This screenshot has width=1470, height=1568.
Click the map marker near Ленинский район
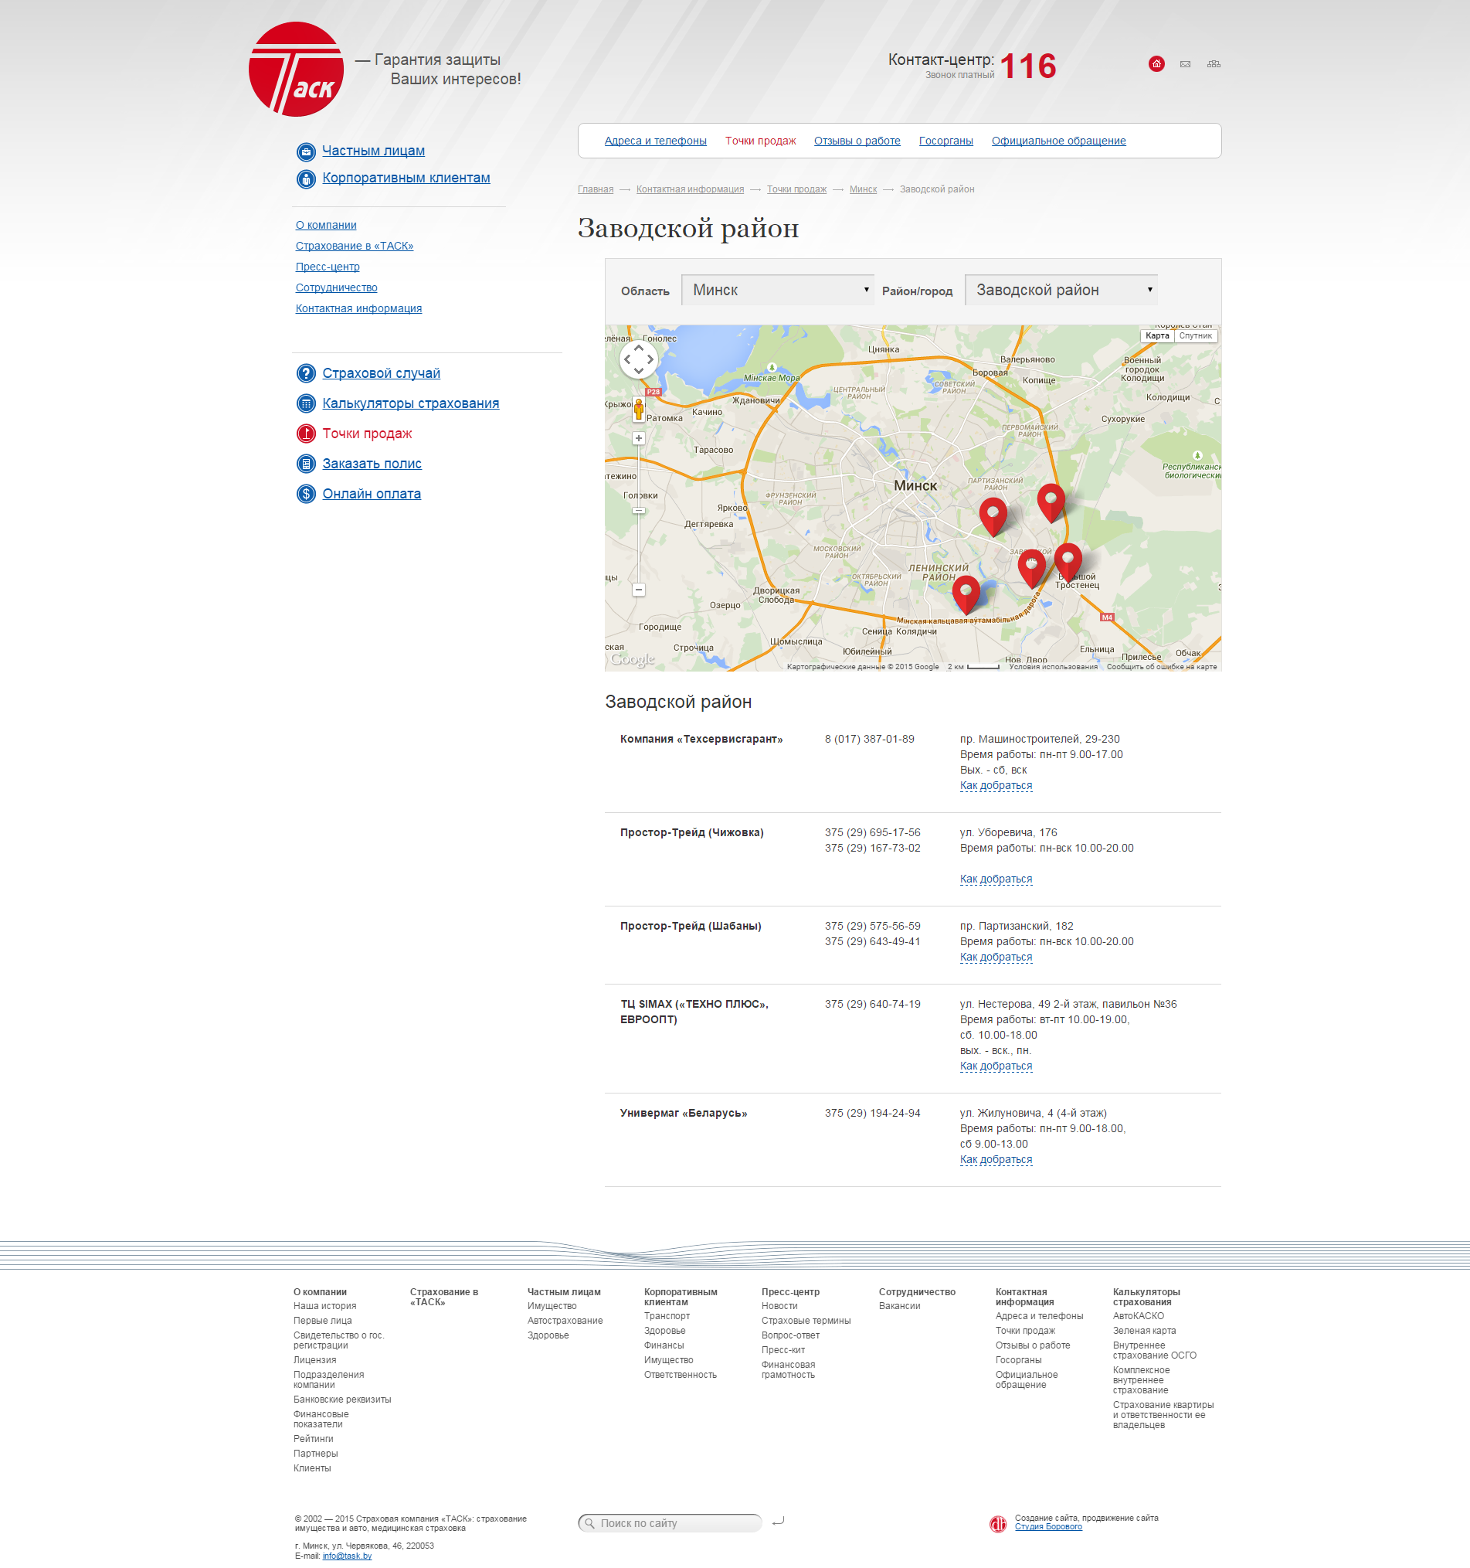point(966,595)
